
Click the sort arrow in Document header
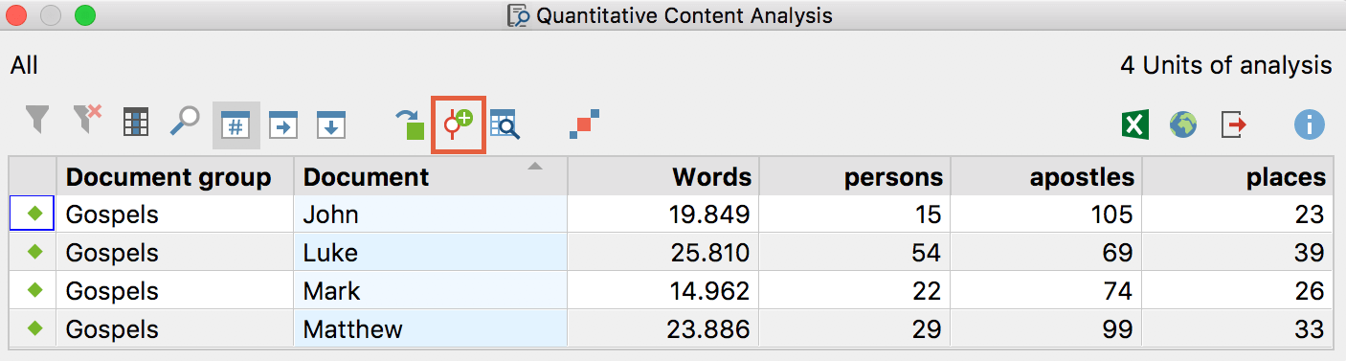coord(535,167)
